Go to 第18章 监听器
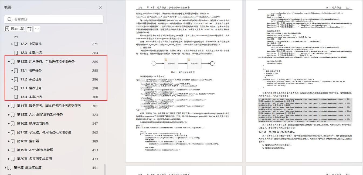 click(x=28, y=141)
